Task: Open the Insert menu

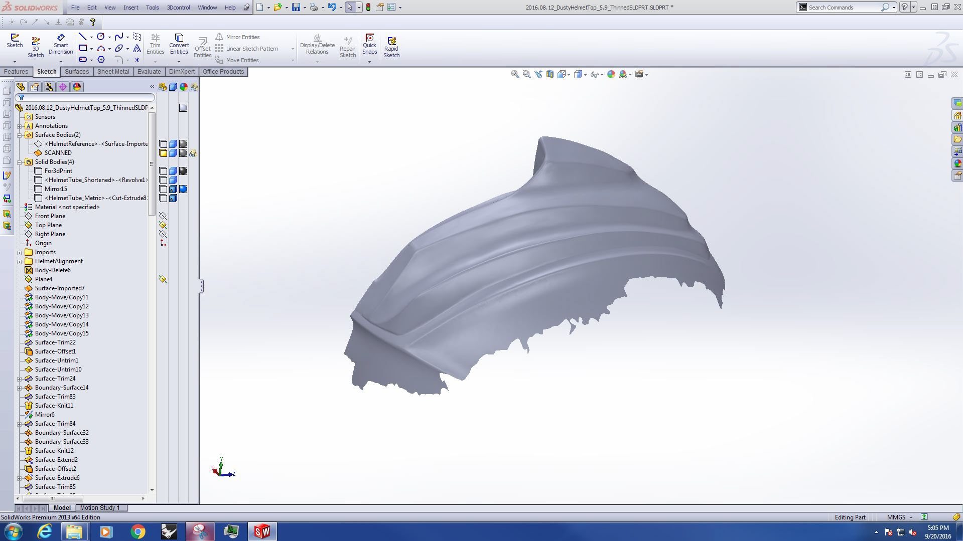Action: pos(130,8)
